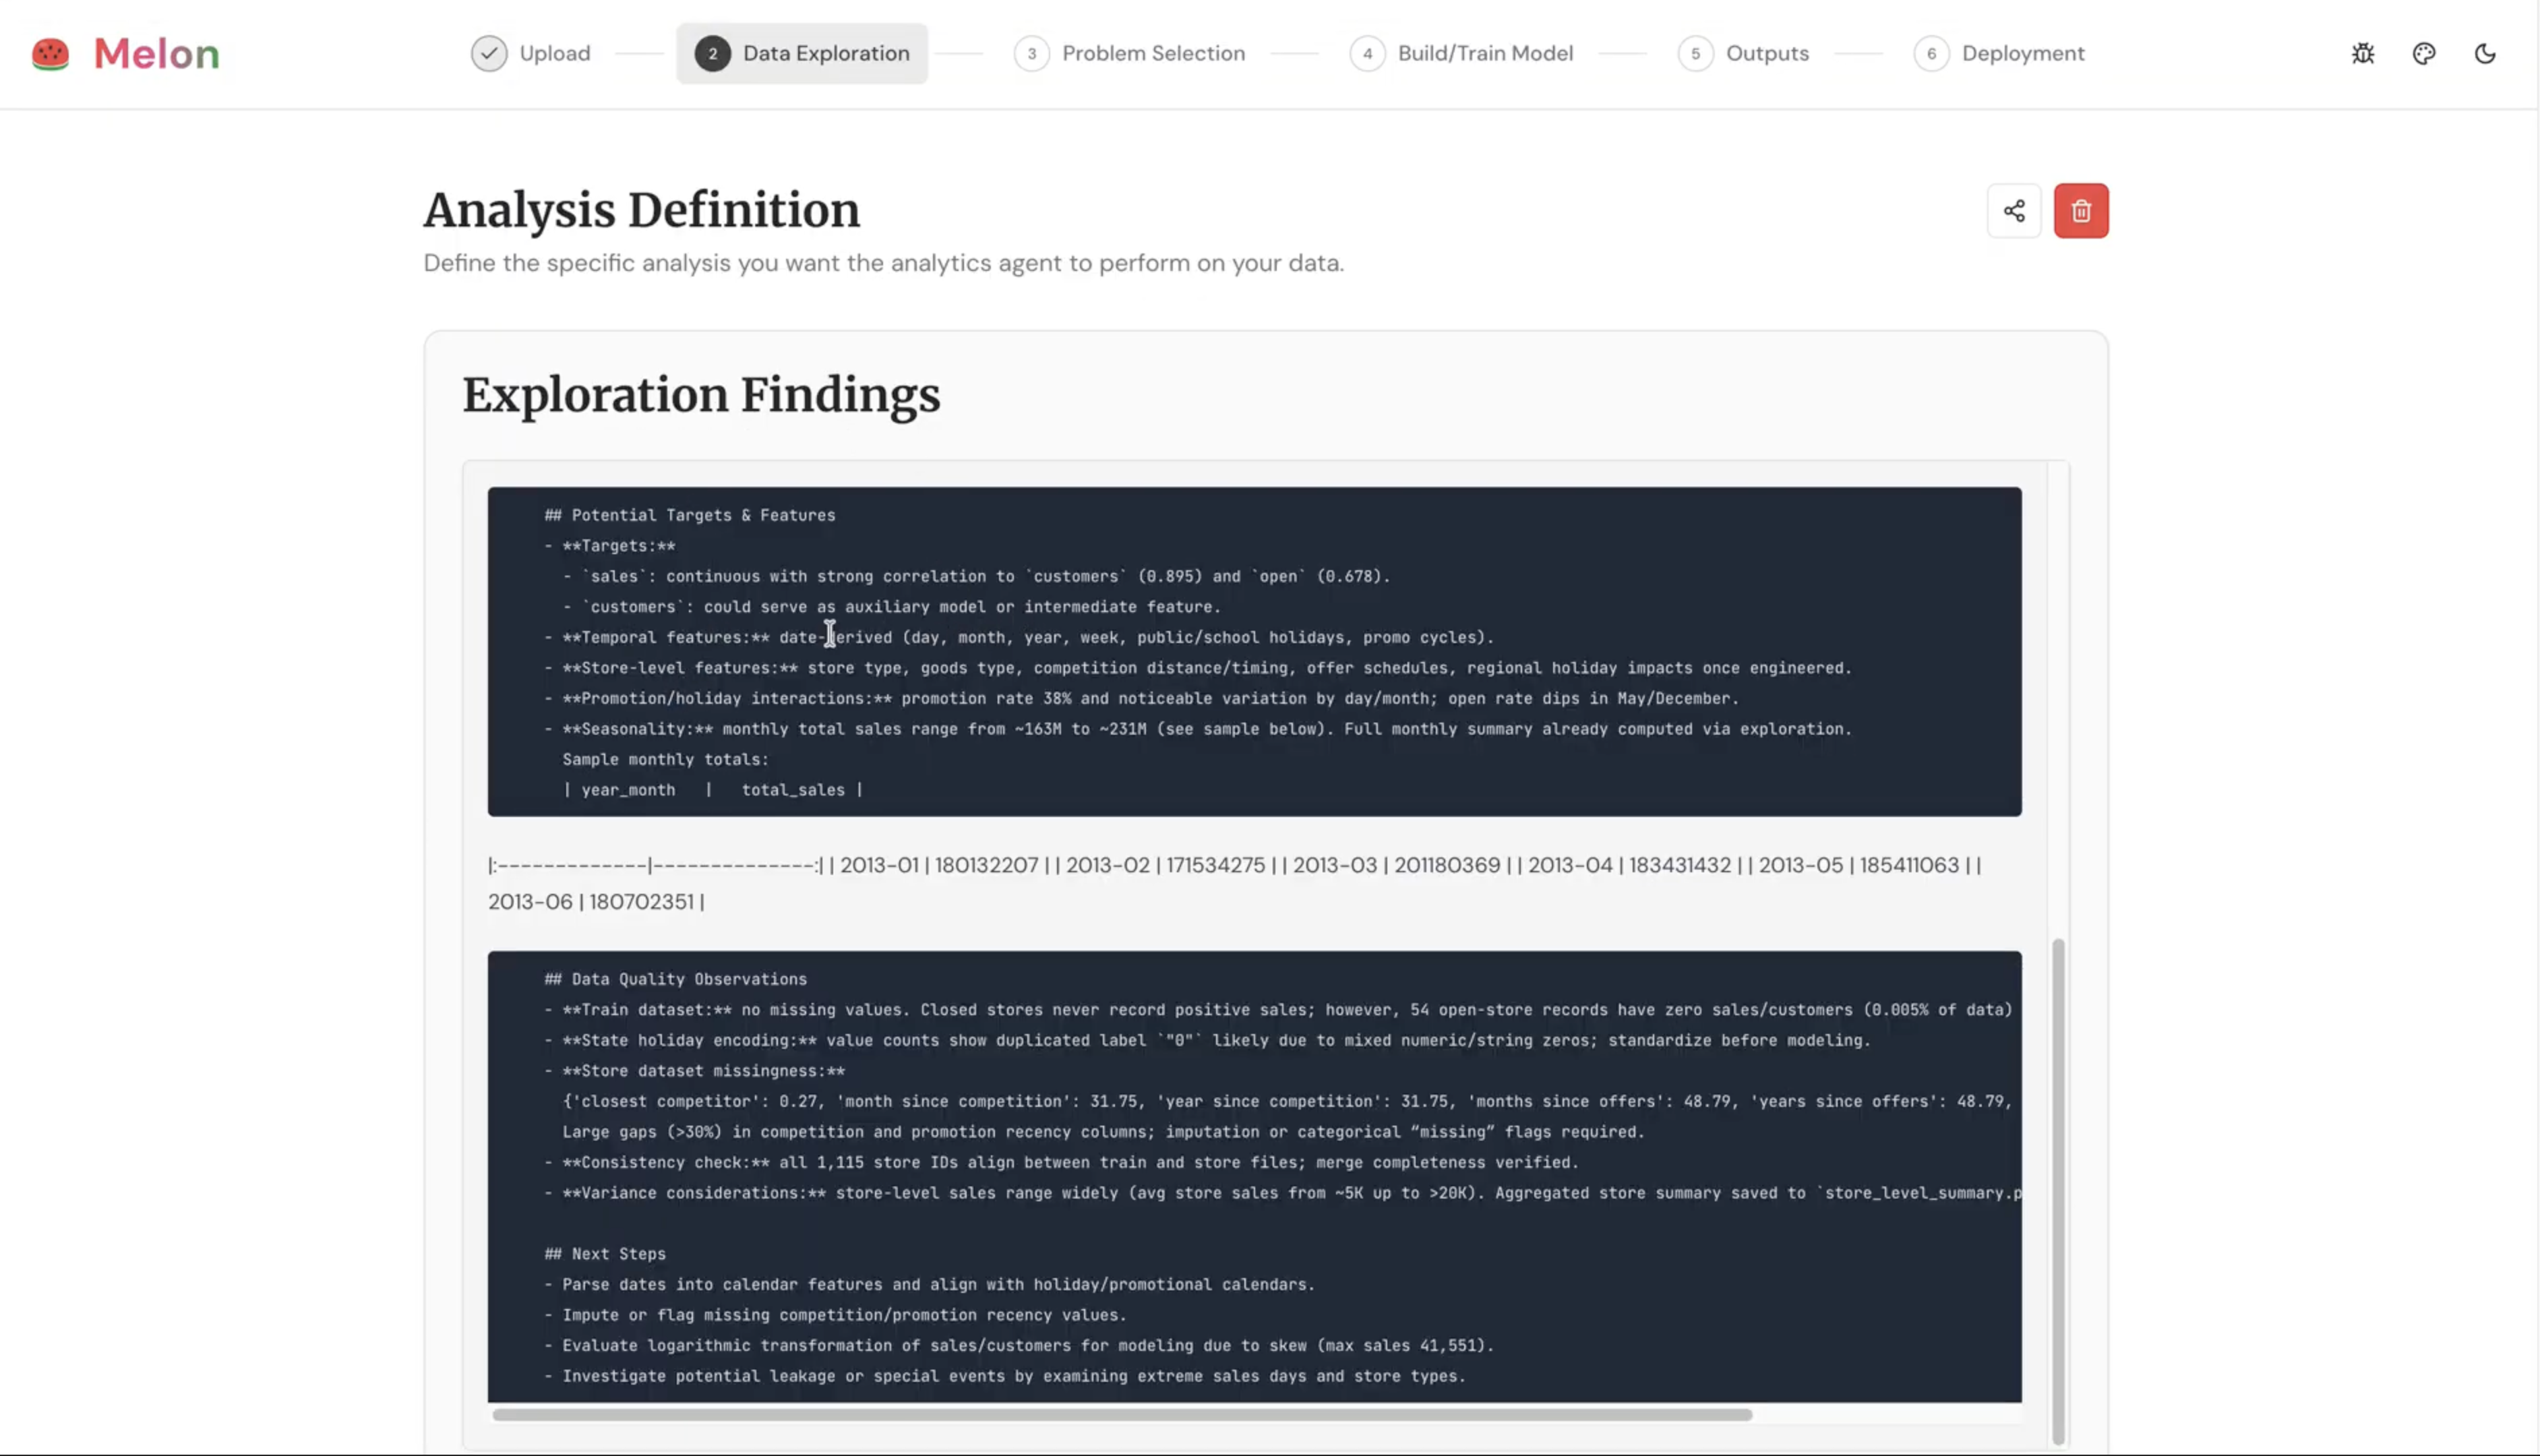Click the Upload step checkmark icon
Image resolution: width=2540 pixels, height=1456 pixels.
[x=489, y=54]
